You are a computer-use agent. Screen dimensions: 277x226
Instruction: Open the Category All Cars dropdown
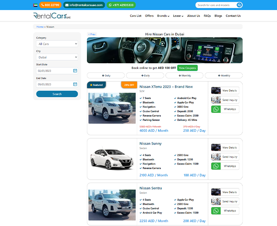point(57,44)
